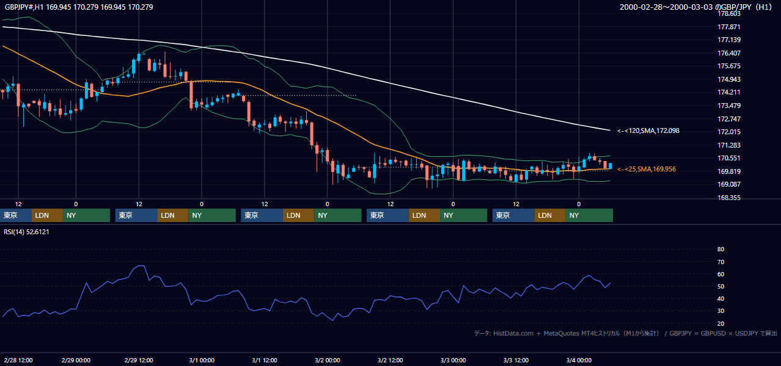Click the 176.407 price axis label
Image resolution: width=781 pixels, height=366 pixels.
coord(728,53)
